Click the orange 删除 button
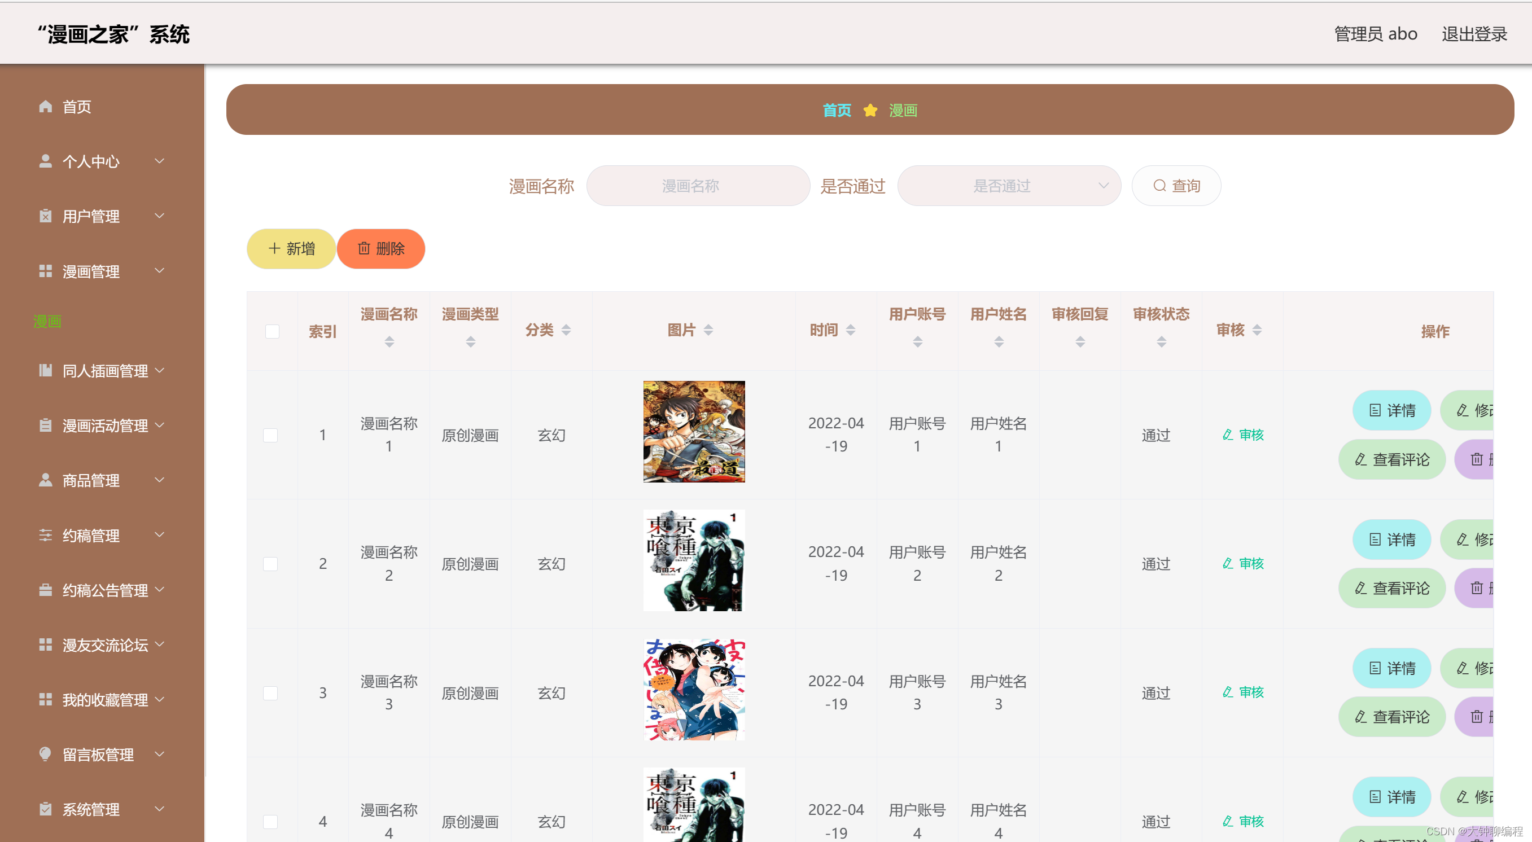 [x=380, y=248]
